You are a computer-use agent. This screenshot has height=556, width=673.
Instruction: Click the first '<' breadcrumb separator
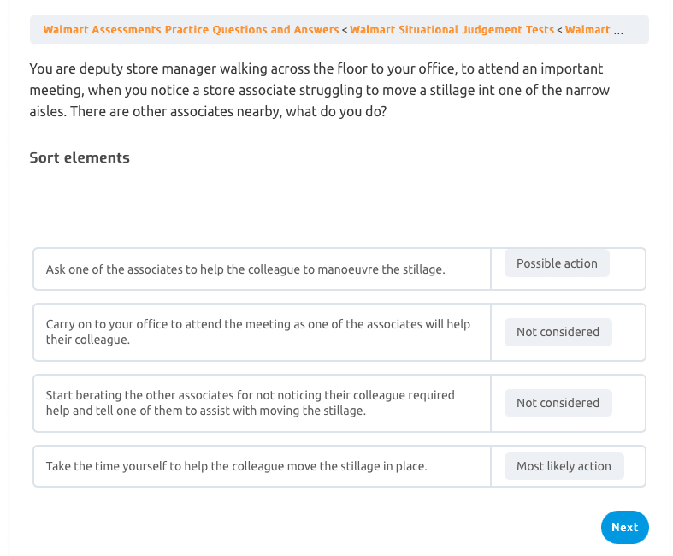345,30
